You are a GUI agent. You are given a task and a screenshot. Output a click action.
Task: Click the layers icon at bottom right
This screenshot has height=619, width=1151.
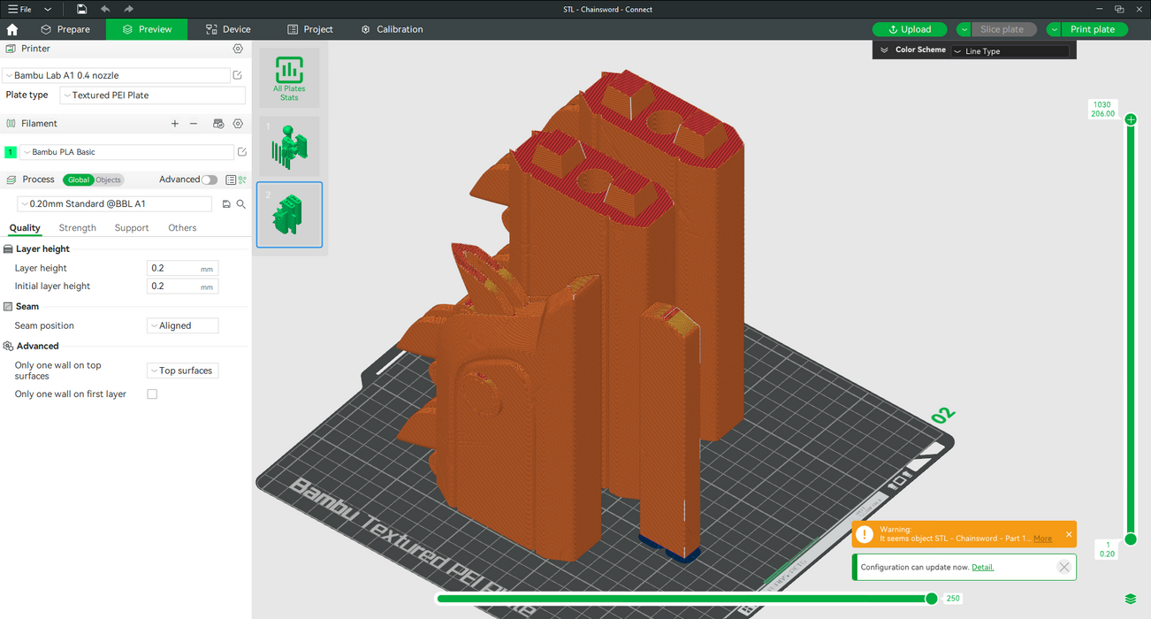coord(1131,600)
